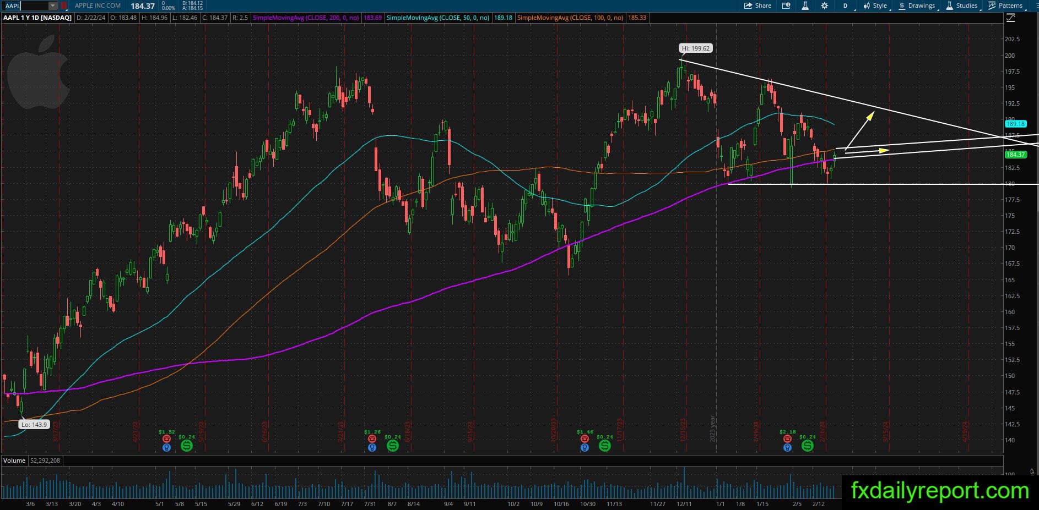Click the H: 184.96 high value

(154, 18)
